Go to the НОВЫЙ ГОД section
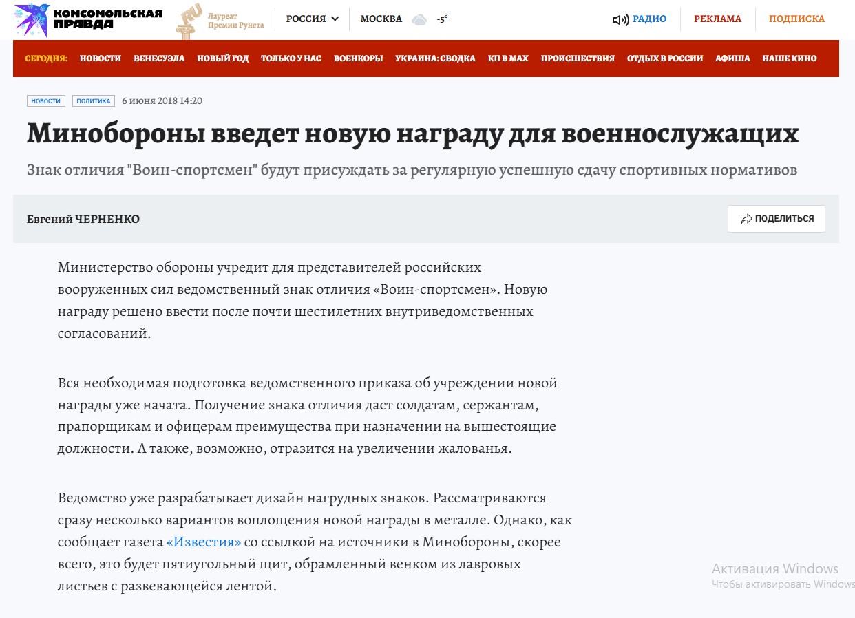Viewport: 855px width, 618px height. click(223, 58)
